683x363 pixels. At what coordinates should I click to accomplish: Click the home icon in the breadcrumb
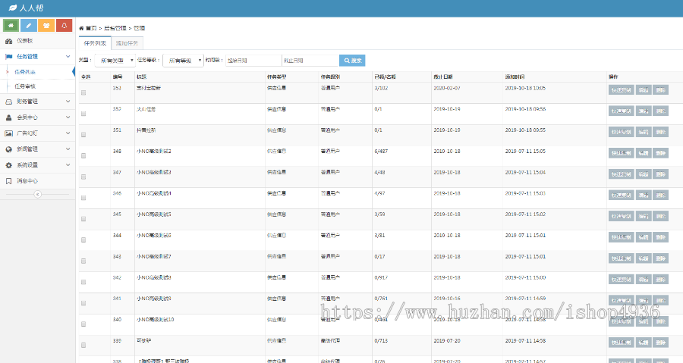coord(81,28)
